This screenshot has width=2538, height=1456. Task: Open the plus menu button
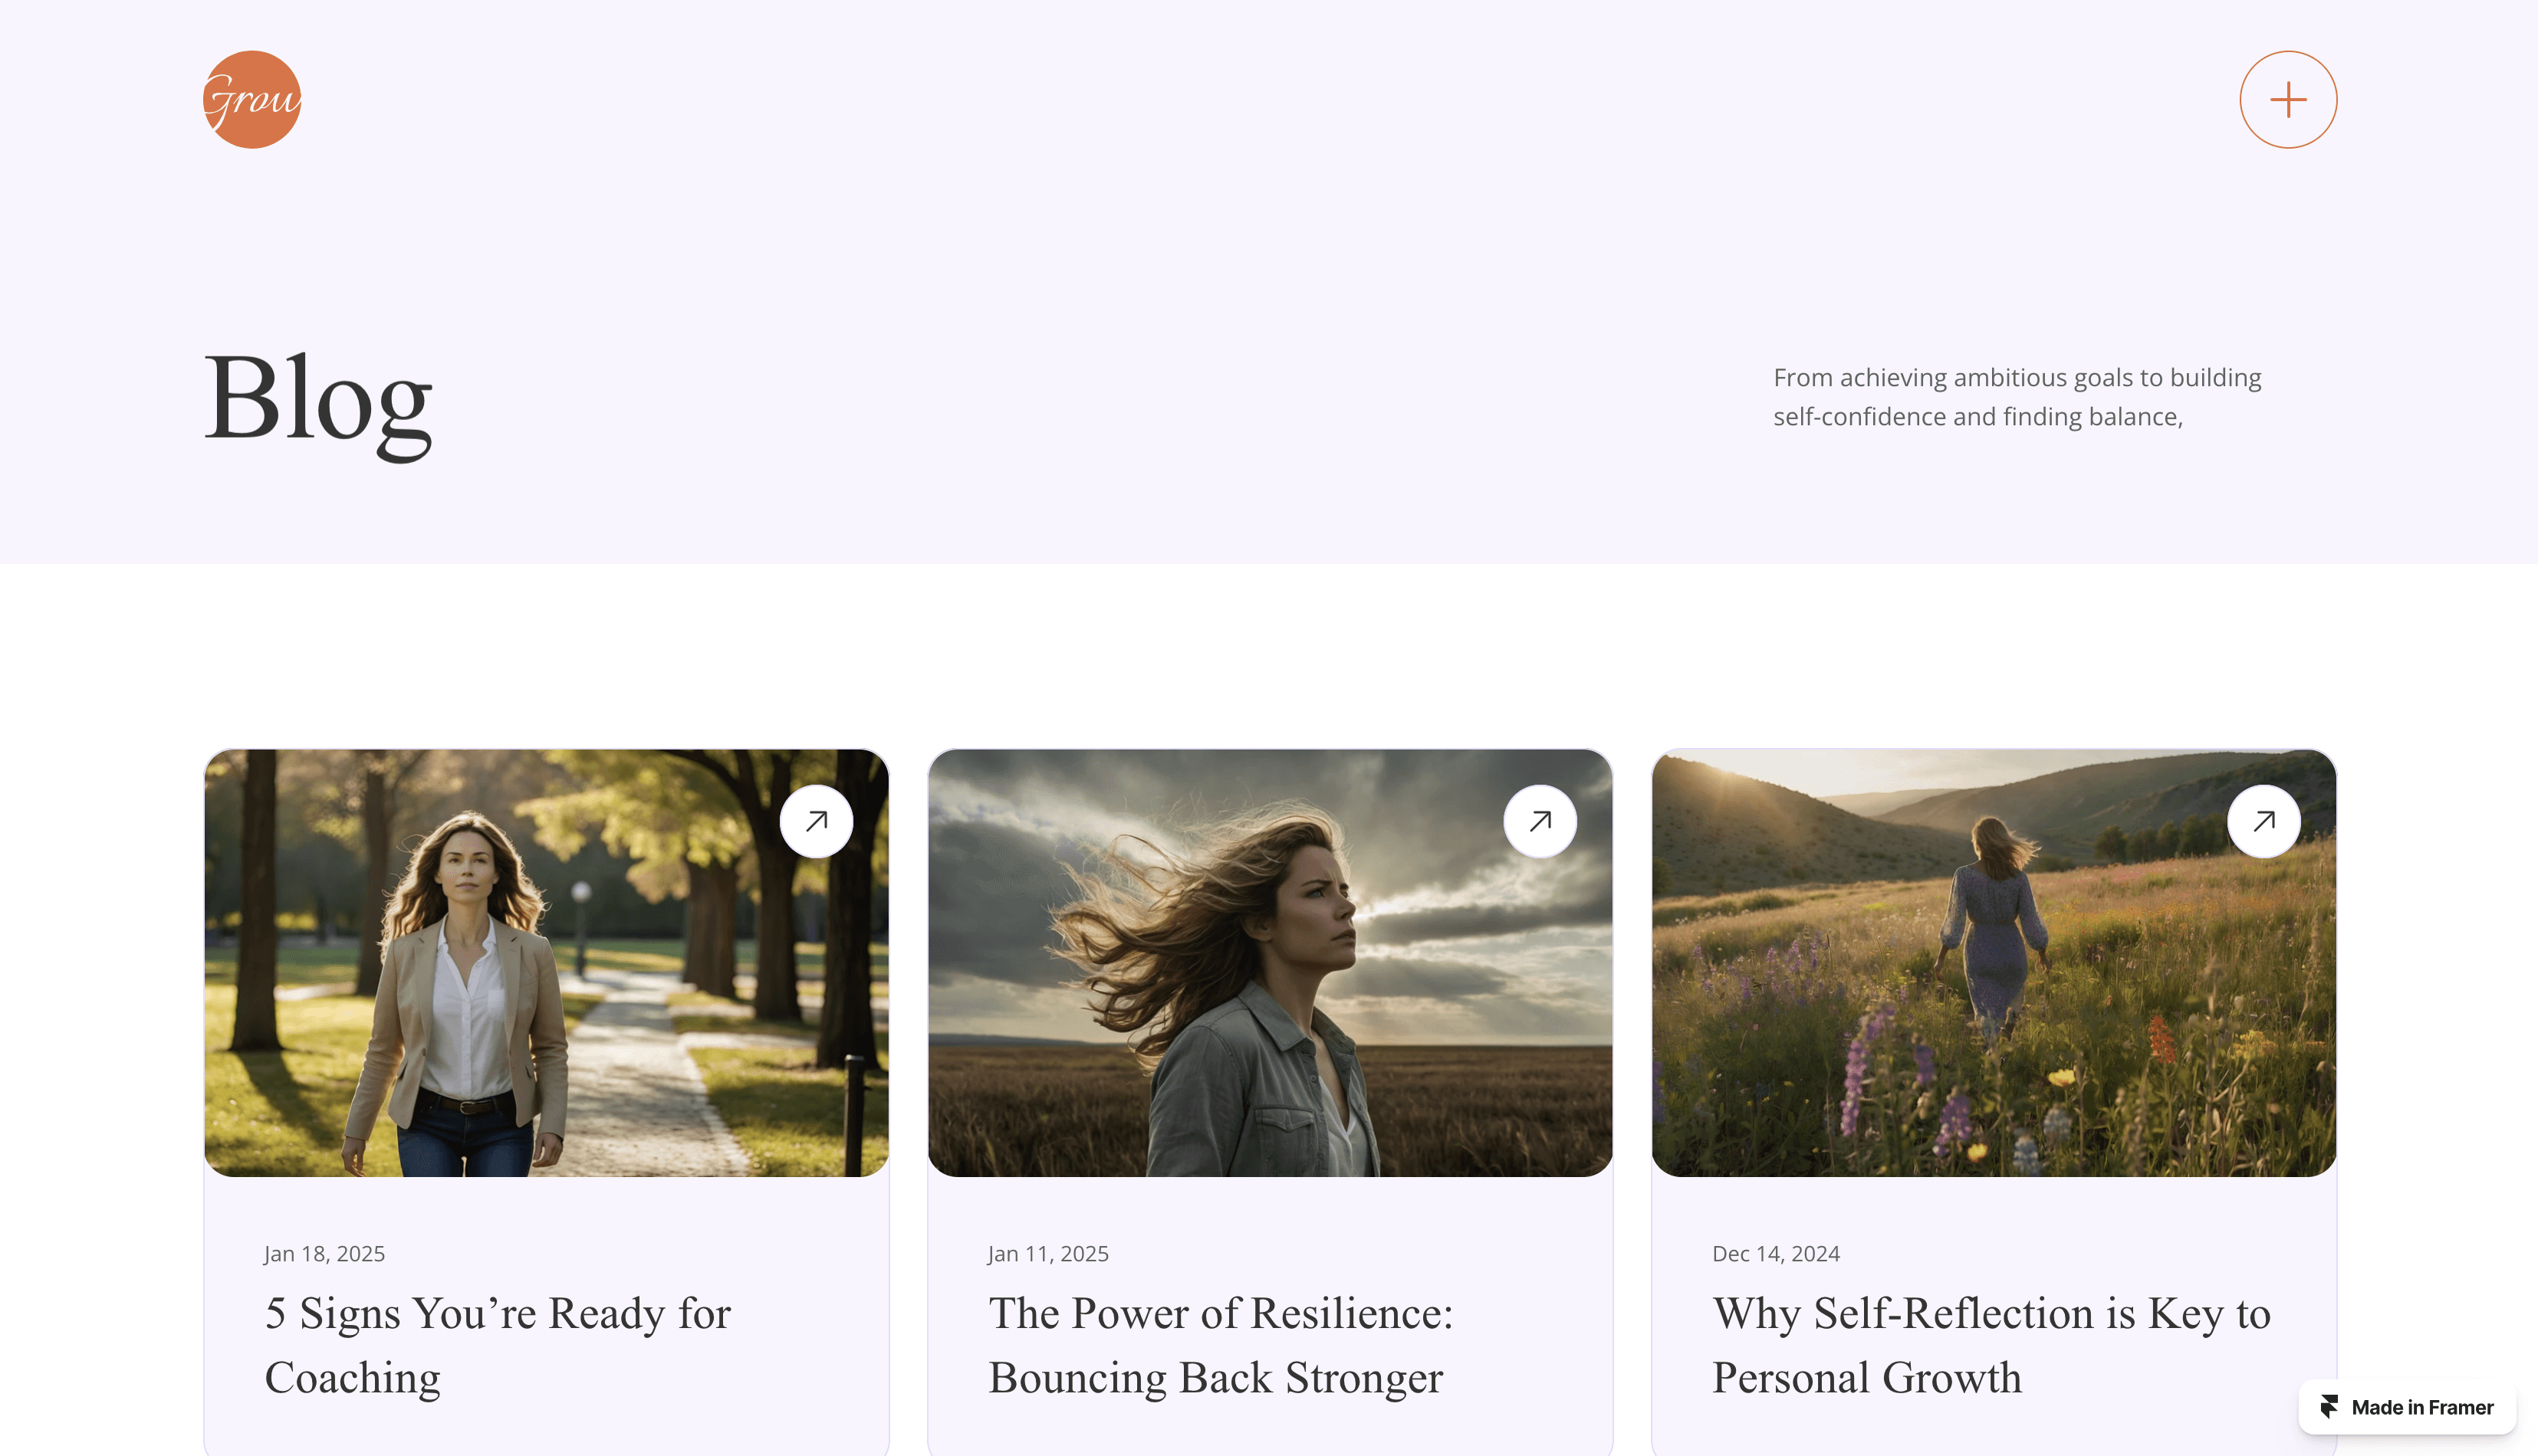pos(2288,100)
